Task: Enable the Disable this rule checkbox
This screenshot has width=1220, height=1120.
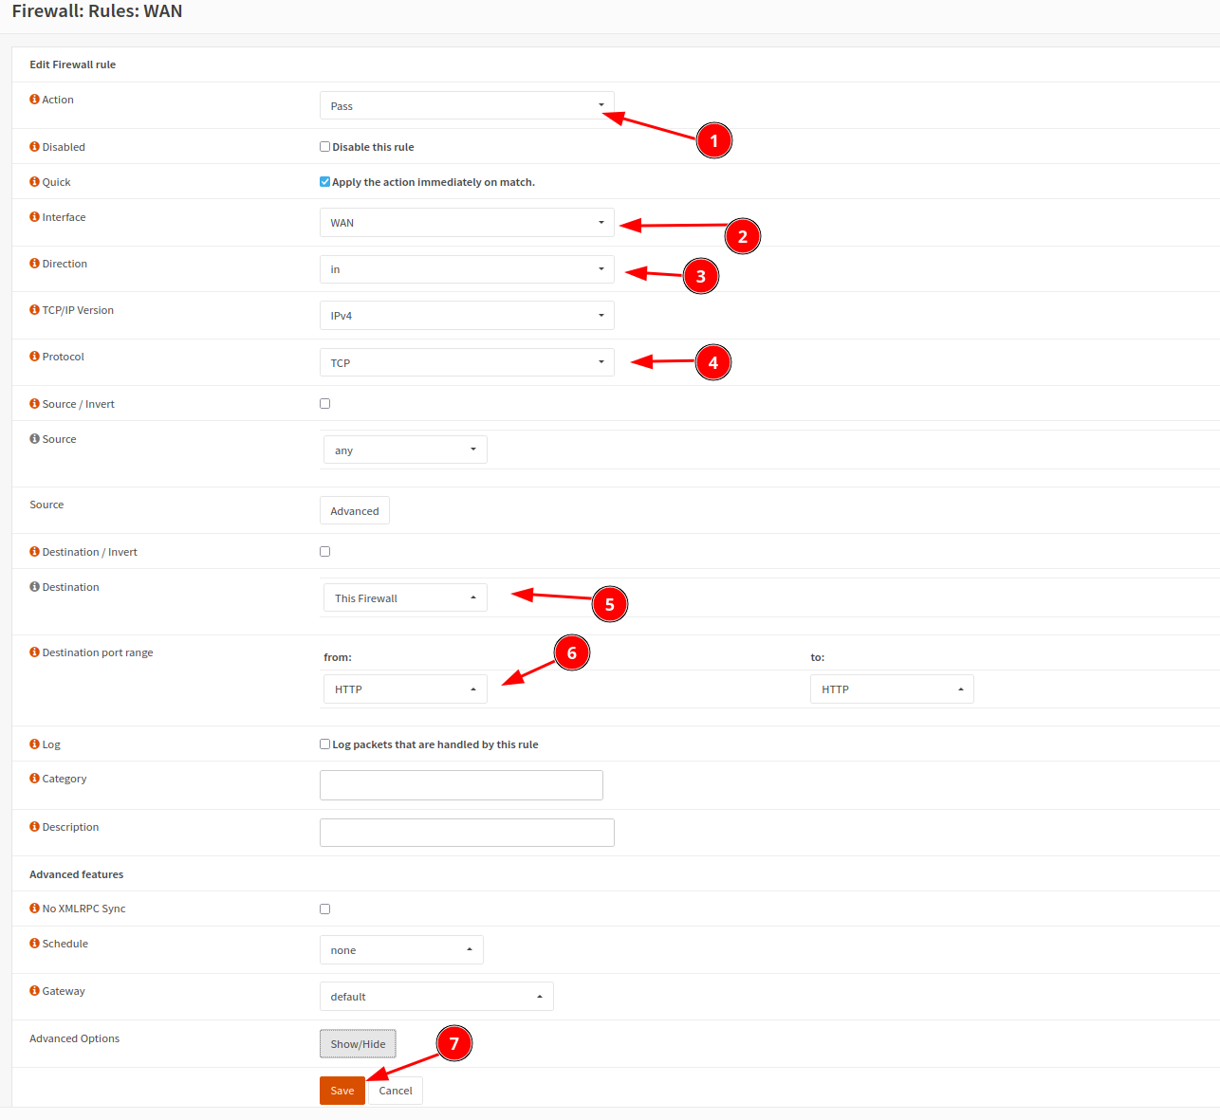Action: click(325, 147)
